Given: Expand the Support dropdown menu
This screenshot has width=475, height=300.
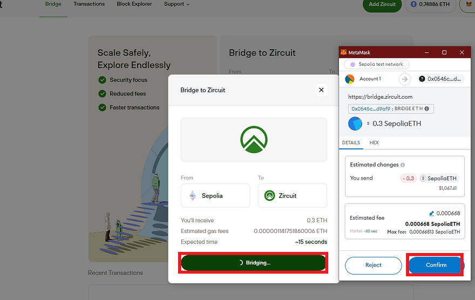Looking at the screenshot, I should [x=177, y=4].
